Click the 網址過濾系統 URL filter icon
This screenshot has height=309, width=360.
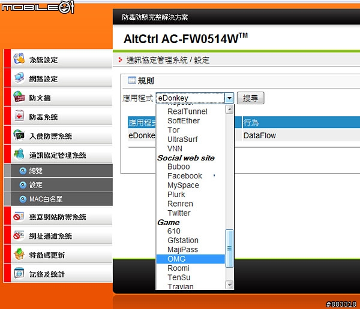19,235
